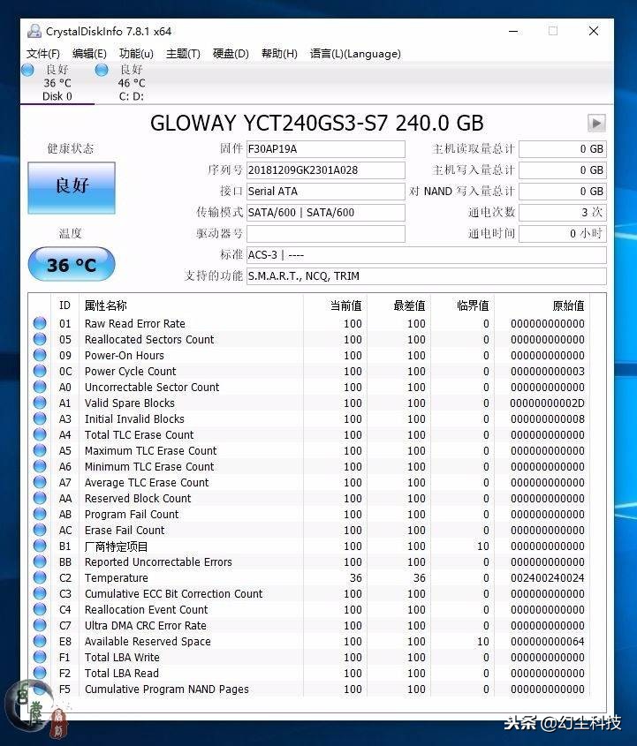Click the standard field ACS-3
Viewport: 637px width, 746px height.
pyautogui.click(x=426, y=254)
